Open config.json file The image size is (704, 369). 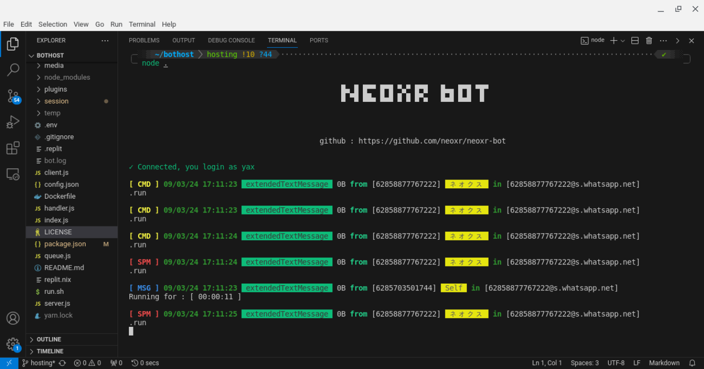(72, 184)
